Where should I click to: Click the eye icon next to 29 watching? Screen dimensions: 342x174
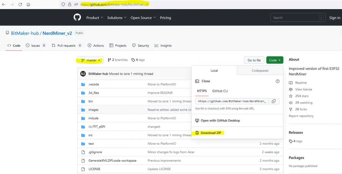291,103
